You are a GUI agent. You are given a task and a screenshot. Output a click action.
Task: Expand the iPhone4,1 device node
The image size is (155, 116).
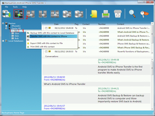6,26
